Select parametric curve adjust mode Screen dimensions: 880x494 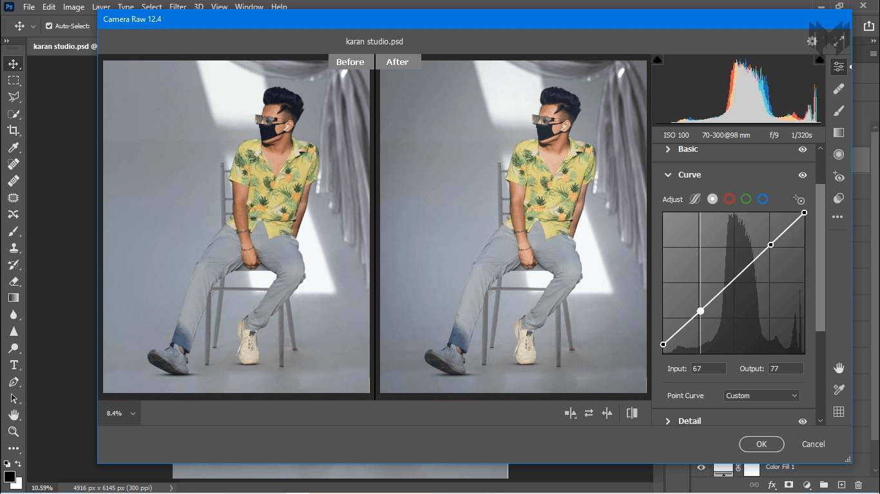click(x=695, y=199)
